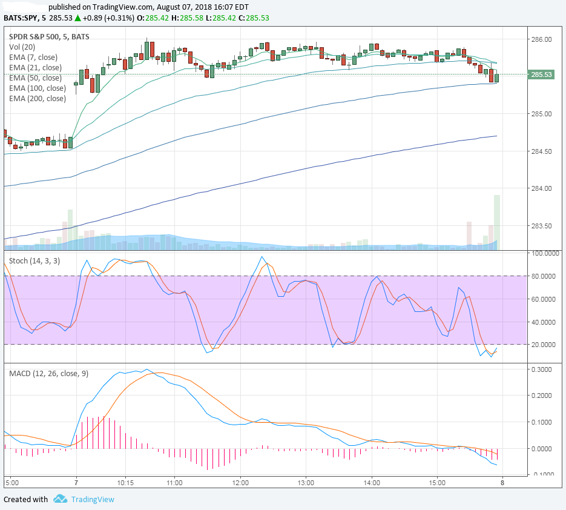This screenshot has width=566, height=510.
Task: Select the BATS:SPY, 5 symbol header
Action: (x=25, y=18)
